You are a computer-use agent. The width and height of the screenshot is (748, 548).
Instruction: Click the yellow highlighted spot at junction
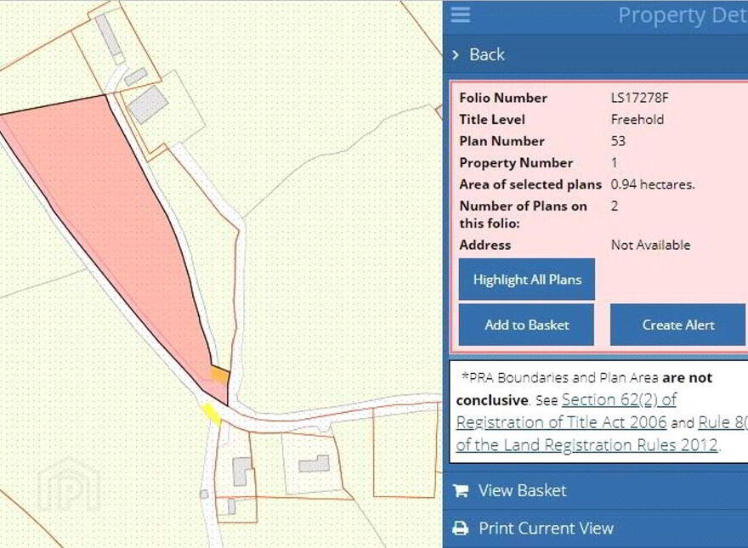point(212,413)
